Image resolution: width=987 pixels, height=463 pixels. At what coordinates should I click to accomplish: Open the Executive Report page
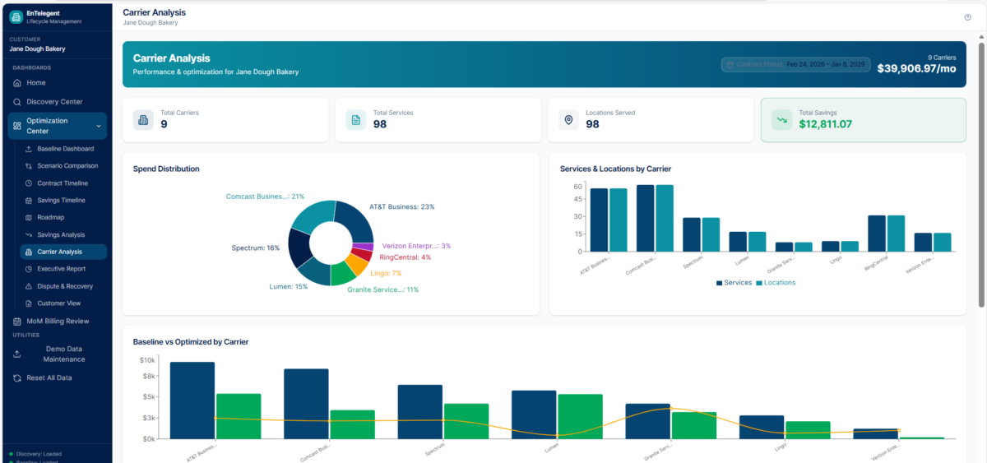click(61, 269)
